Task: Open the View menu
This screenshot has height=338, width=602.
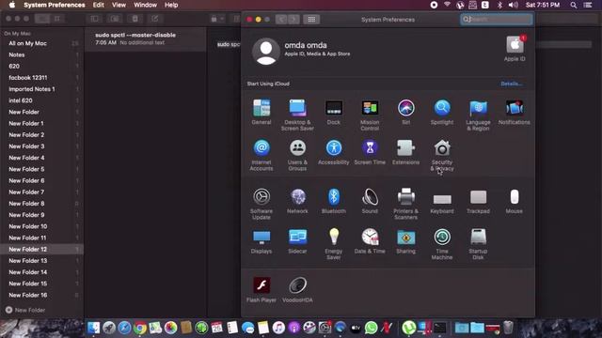Action: click(x=119, y=5)
